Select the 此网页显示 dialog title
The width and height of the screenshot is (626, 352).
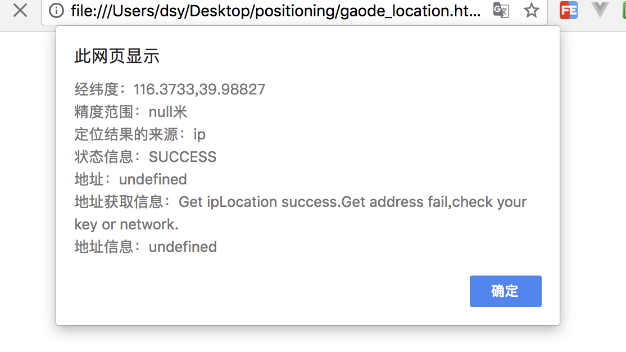[x=117, y=56]
